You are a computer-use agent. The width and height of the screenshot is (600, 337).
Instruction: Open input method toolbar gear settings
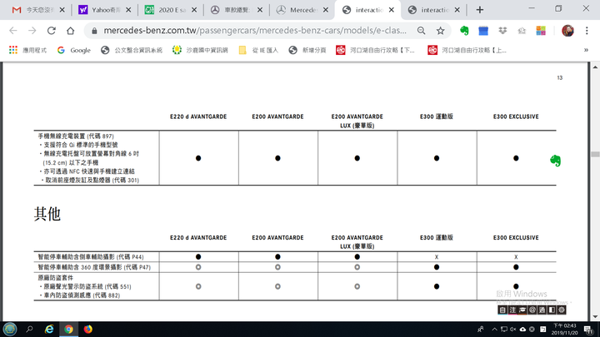click(562, 310)
